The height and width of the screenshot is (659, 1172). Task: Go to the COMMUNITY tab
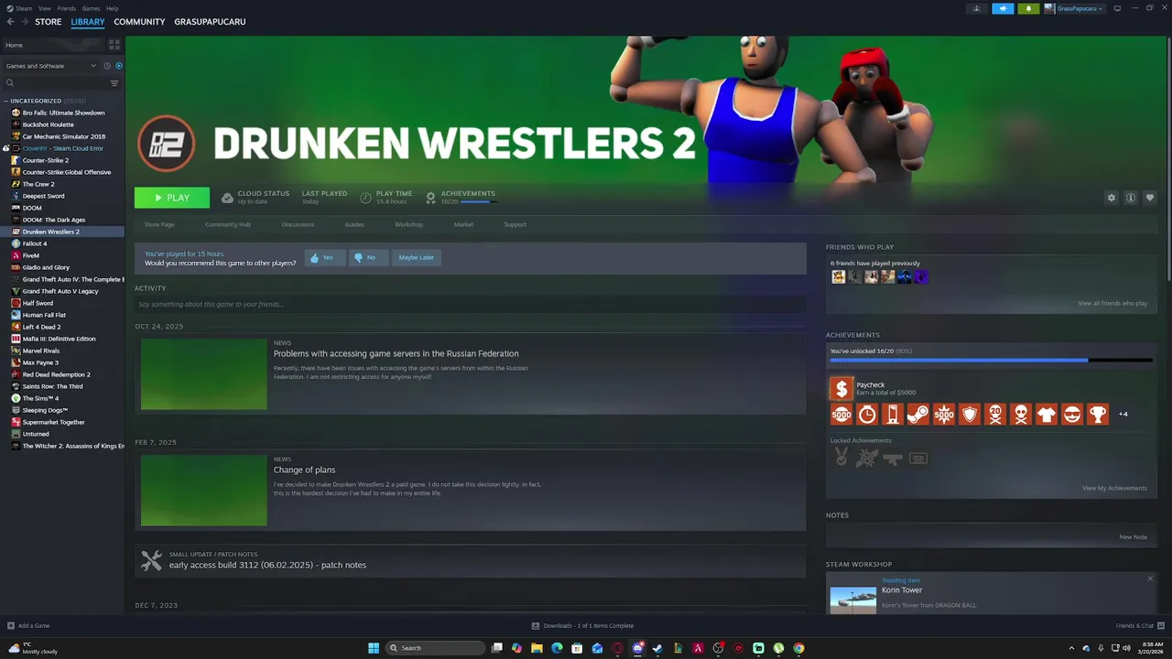pyautogui.click(x=139, y=22)
